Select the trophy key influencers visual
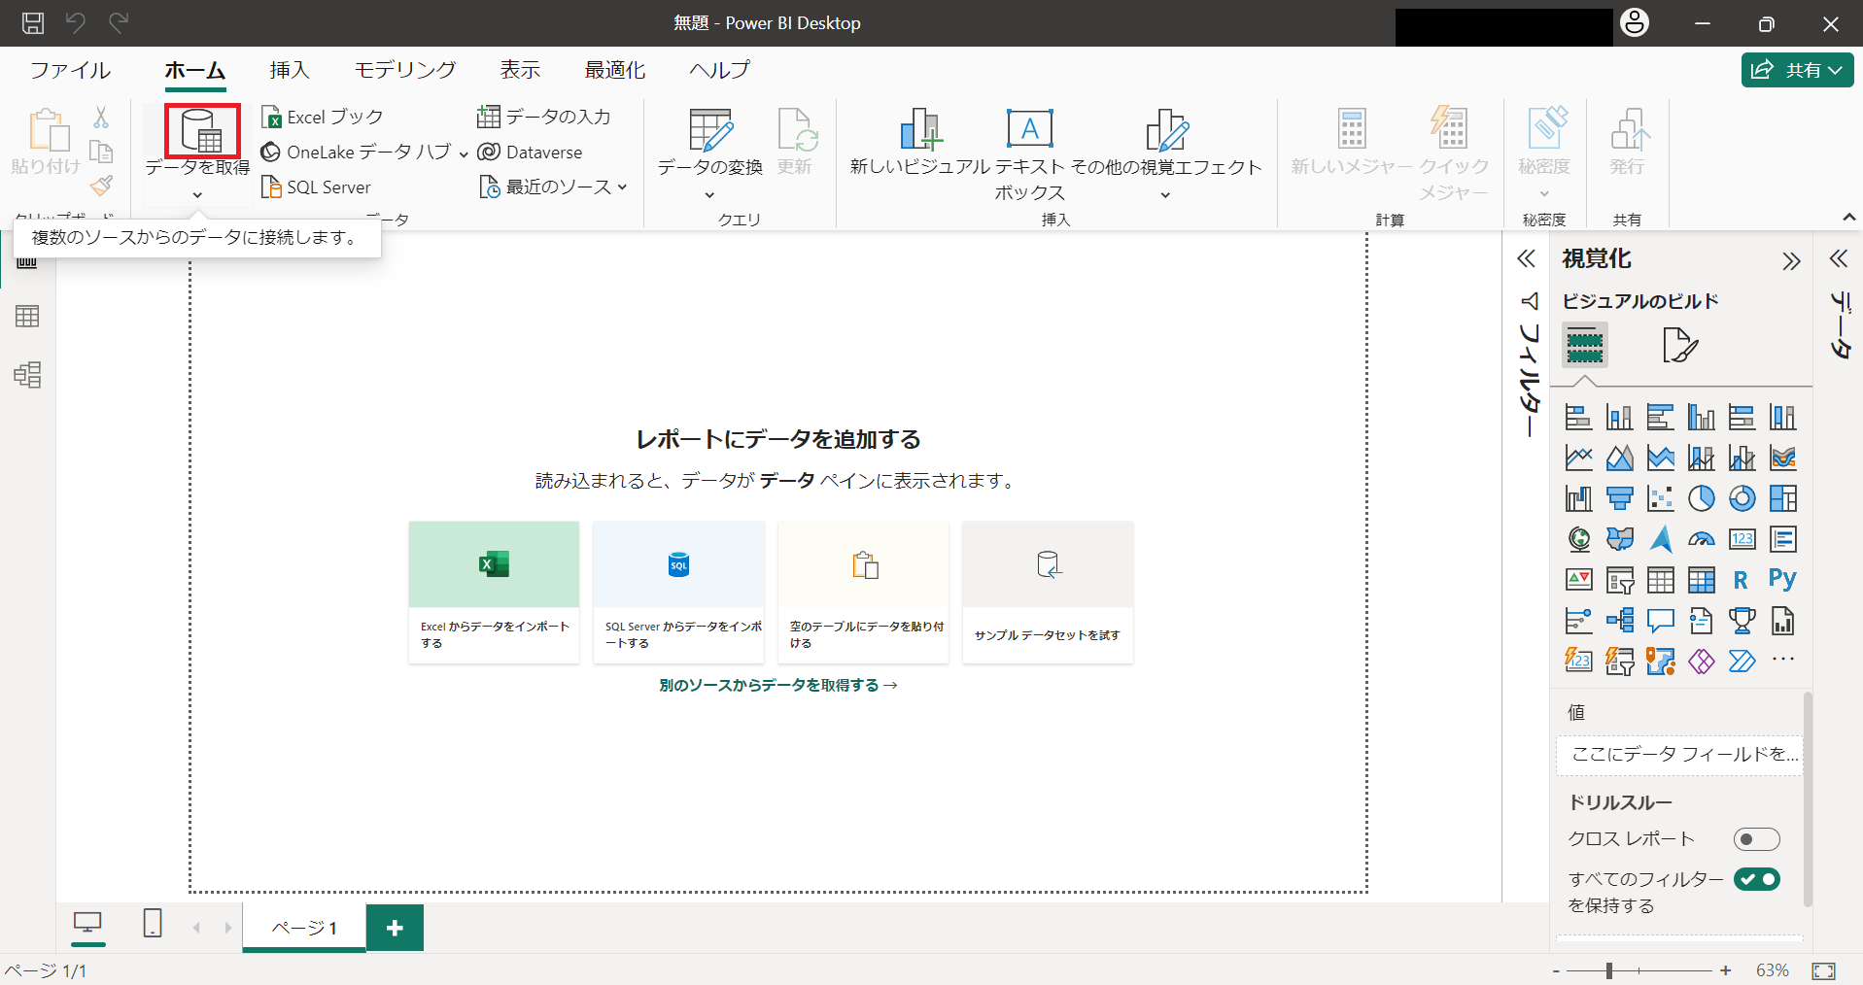 click(x=1742, y=621)
